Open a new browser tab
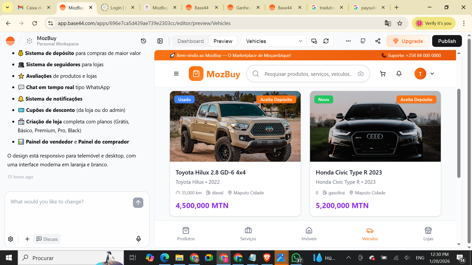472x265 pixels. 396,8
